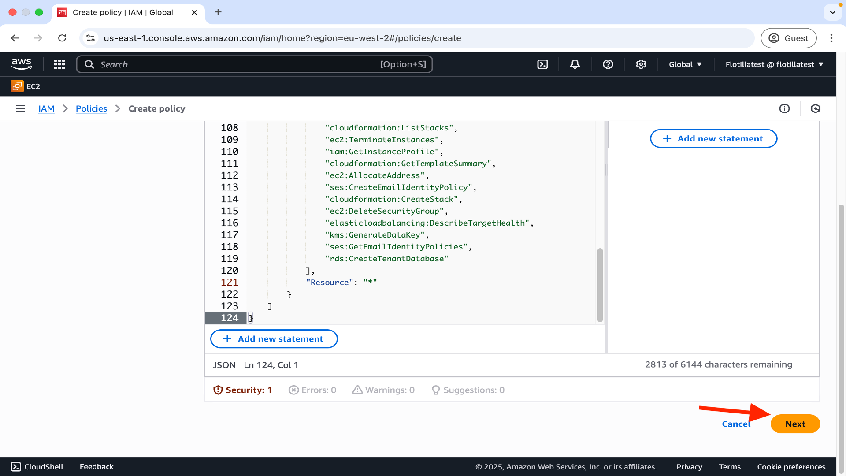Click Add new statement below editor
The image size is (846, 476).
[274, 339]
